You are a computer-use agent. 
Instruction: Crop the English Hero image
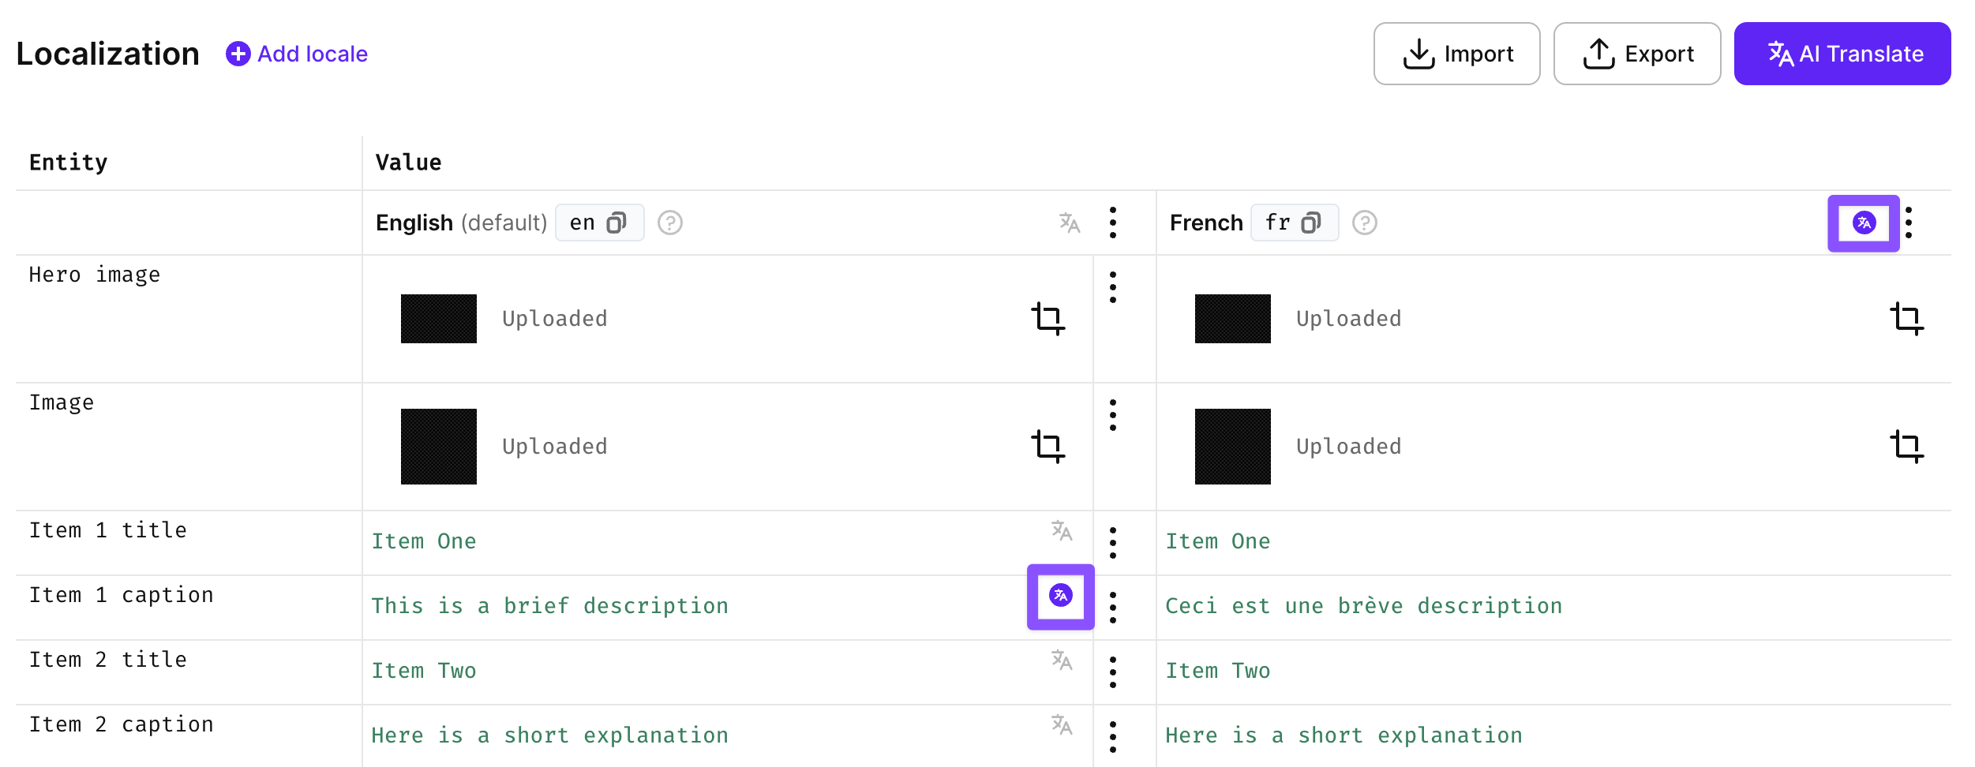(1048, 318)
